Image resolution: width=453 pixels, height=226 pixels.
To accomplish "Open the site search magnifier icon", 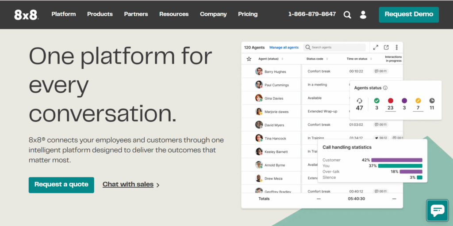I will click(x=347, y=15).
